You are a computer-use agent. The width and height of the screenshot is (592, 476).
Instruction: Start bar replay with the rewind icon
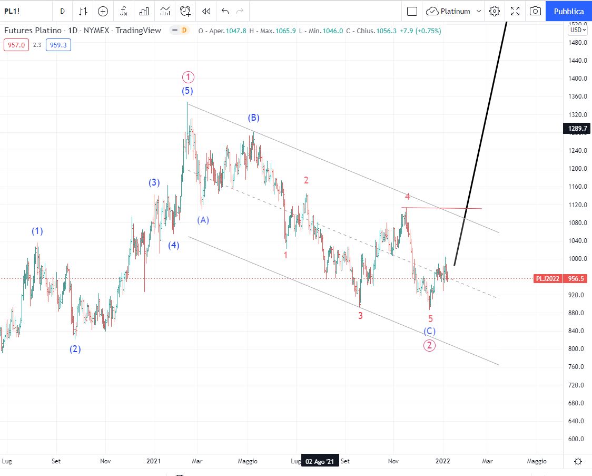pyautogui.click(x=206, y=12)
